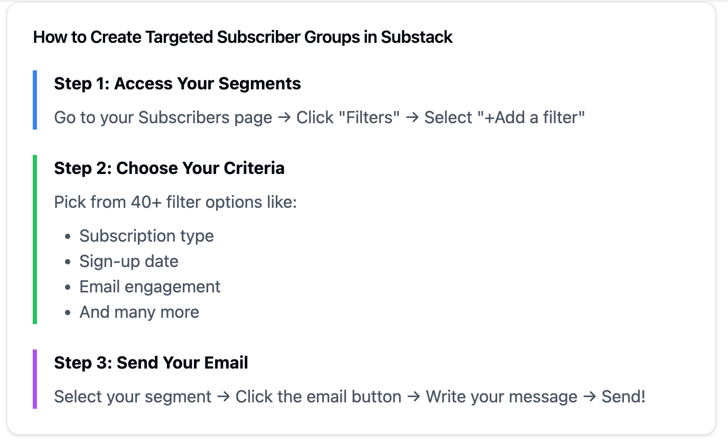Image resolution: width=728 pixels, height=441 pixels.
Task: Click the main title about Targeted Subscriber Groups
Action: tap(242, 37)
